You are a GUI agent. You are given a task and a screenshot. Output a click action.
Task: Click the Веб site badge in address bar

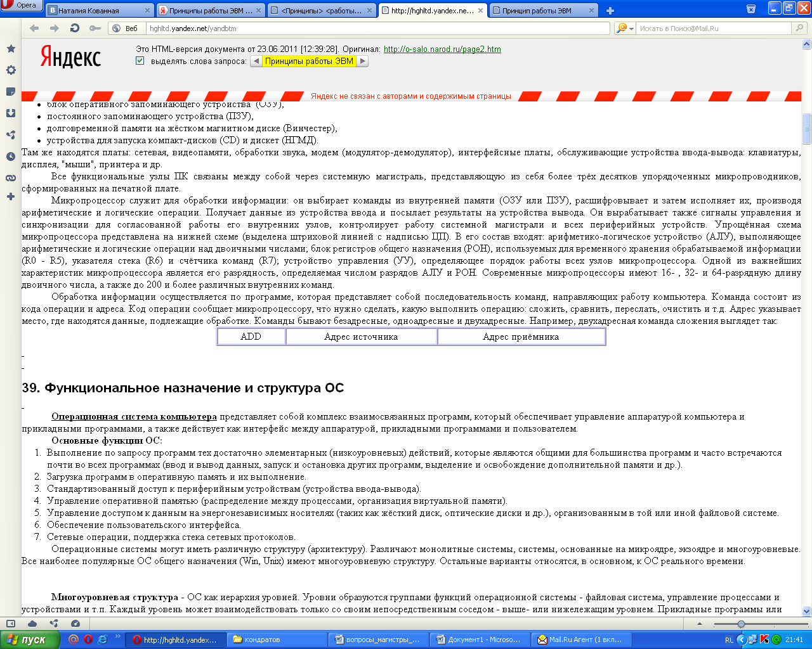[125, 28]
